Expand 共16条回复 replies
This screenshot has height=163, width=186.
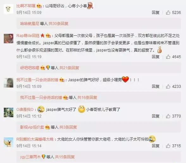[x=87, y=98]
